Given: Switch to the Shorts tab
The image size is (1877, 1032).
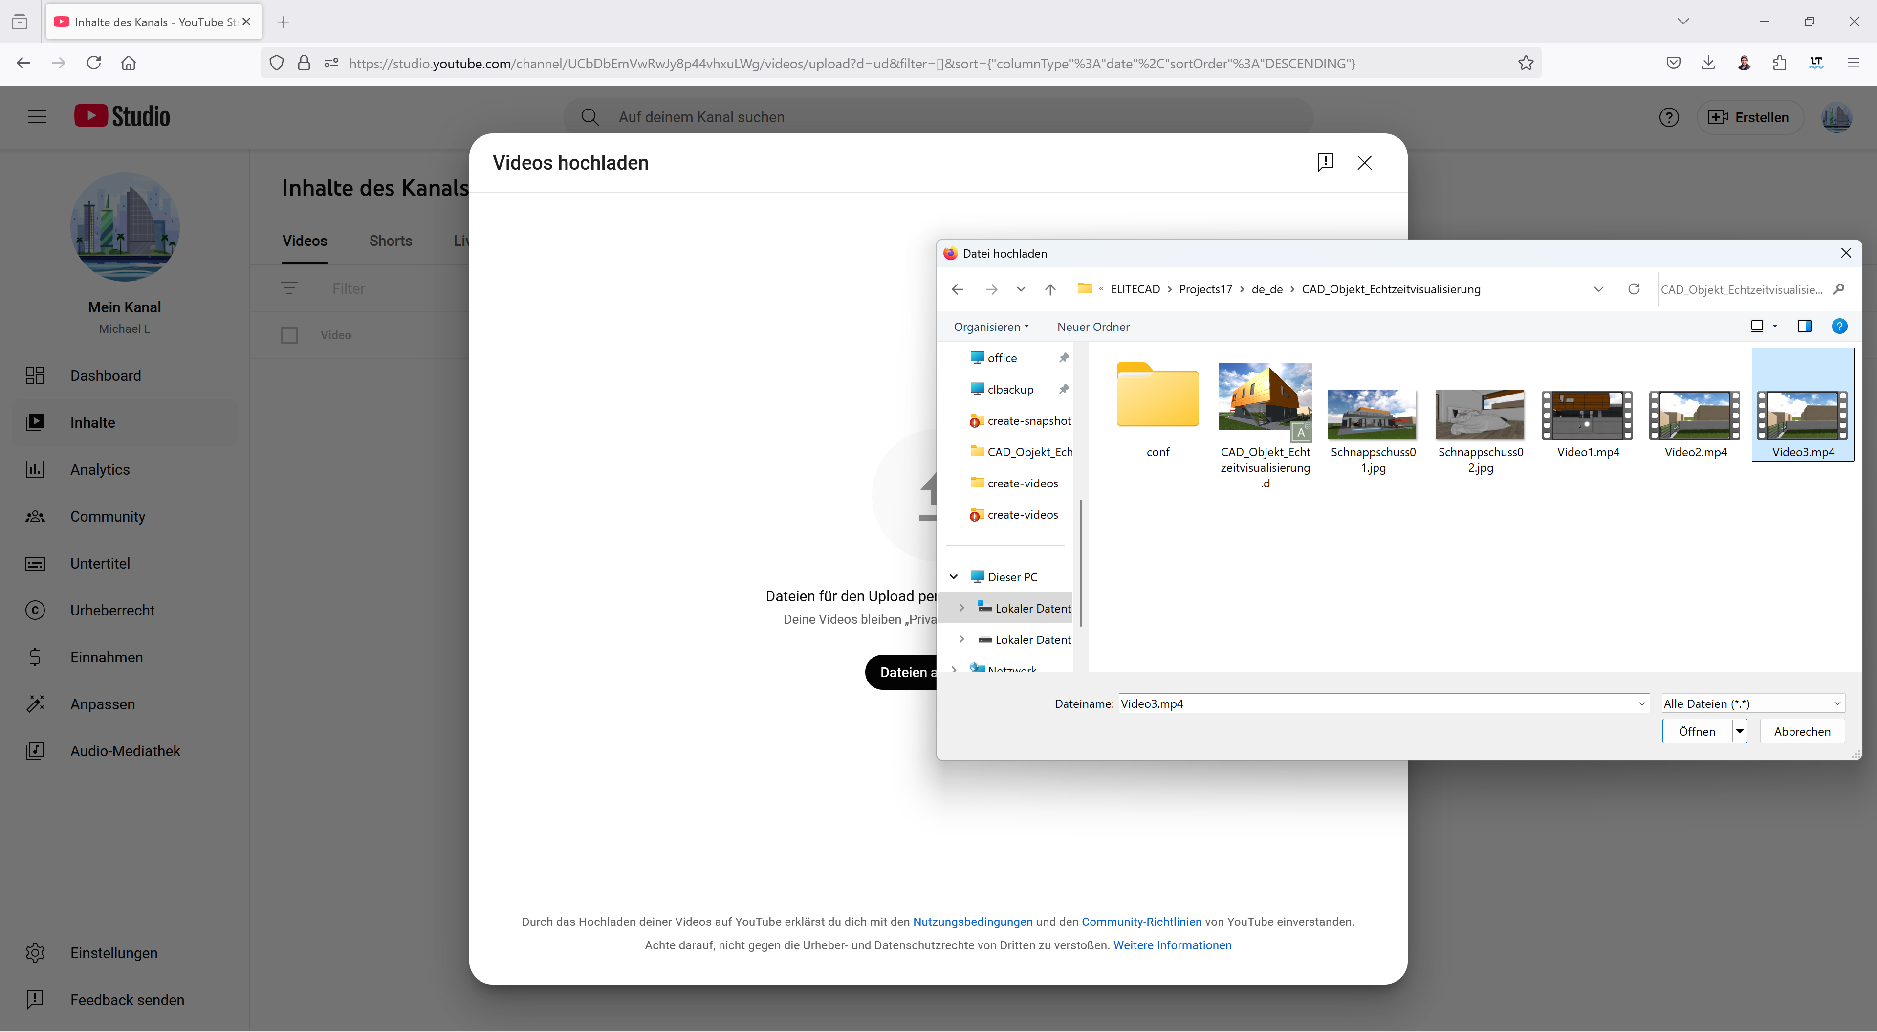Looking at the screenshot, I should pos(391,241).
